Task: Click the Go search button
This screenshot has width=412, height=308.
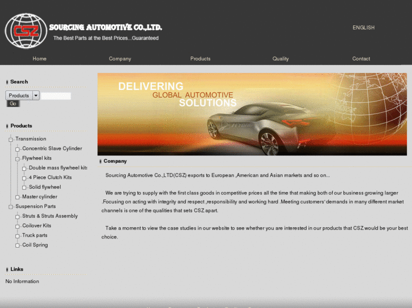Action: (13, 103)
